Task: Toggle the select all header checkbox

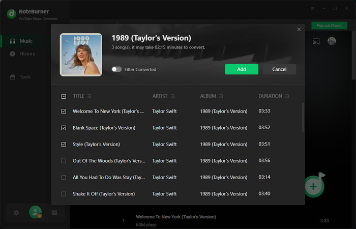Action: coord(64,96)
